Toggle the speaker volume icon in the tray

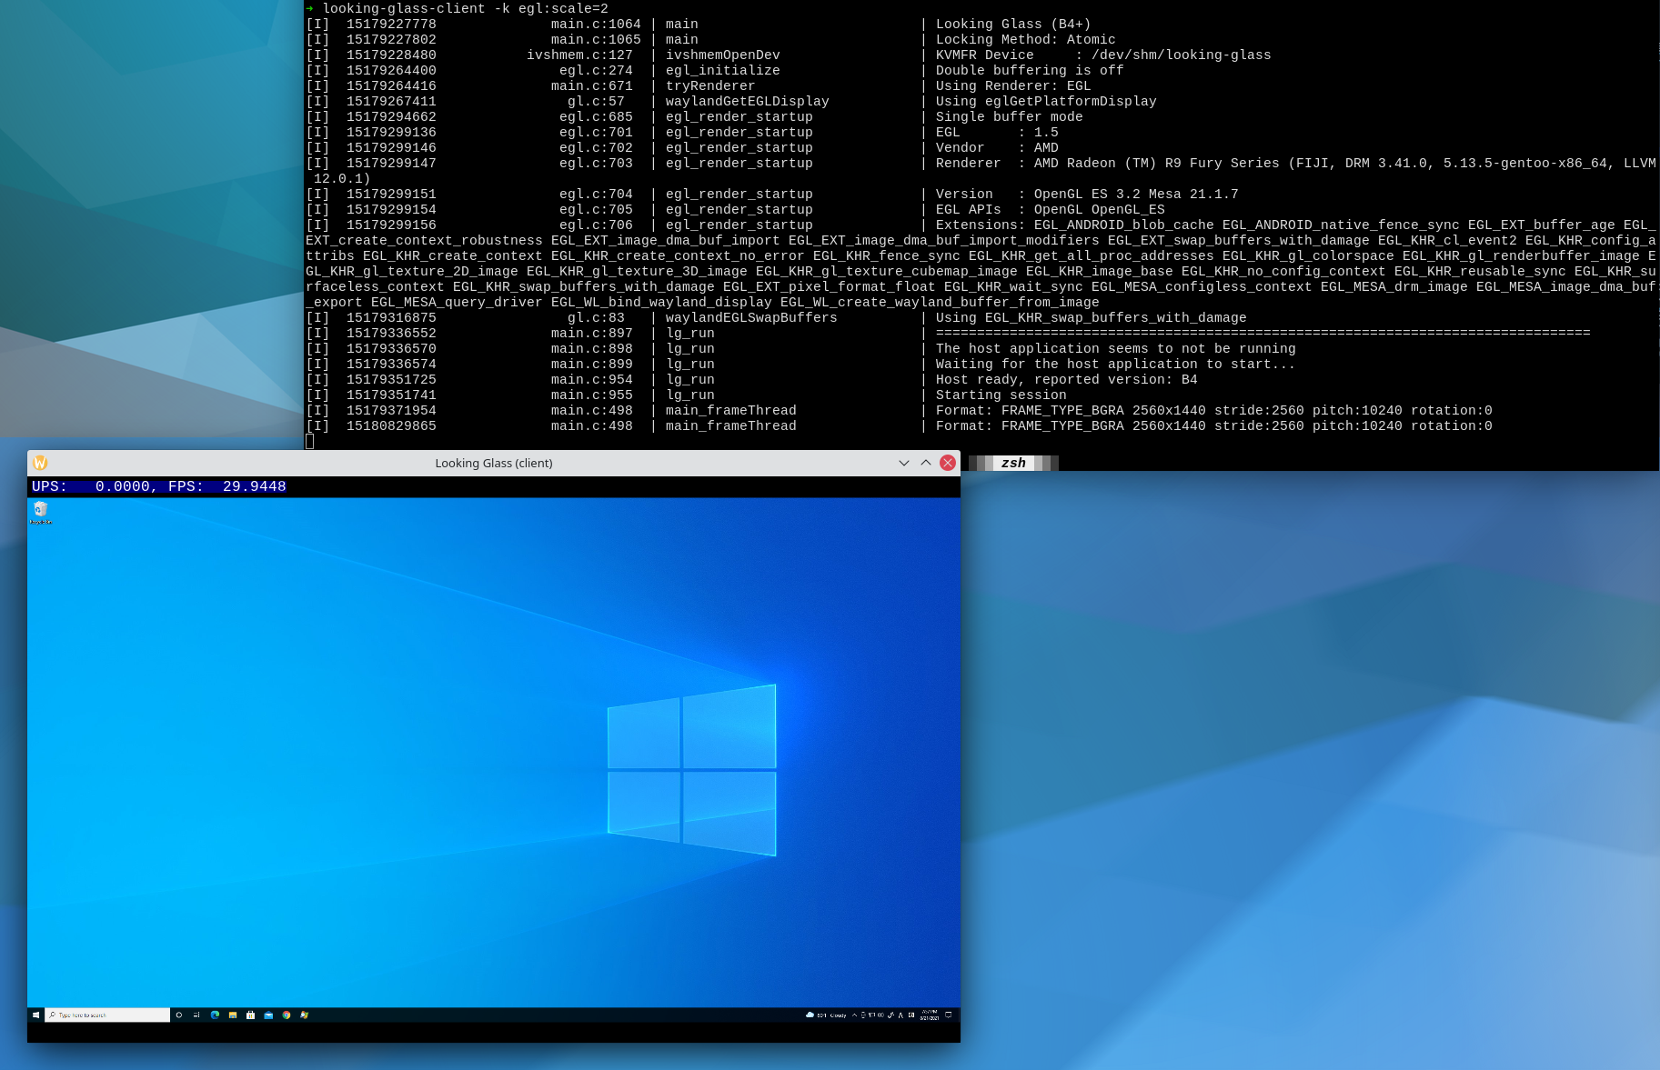tap(881, 1015)
